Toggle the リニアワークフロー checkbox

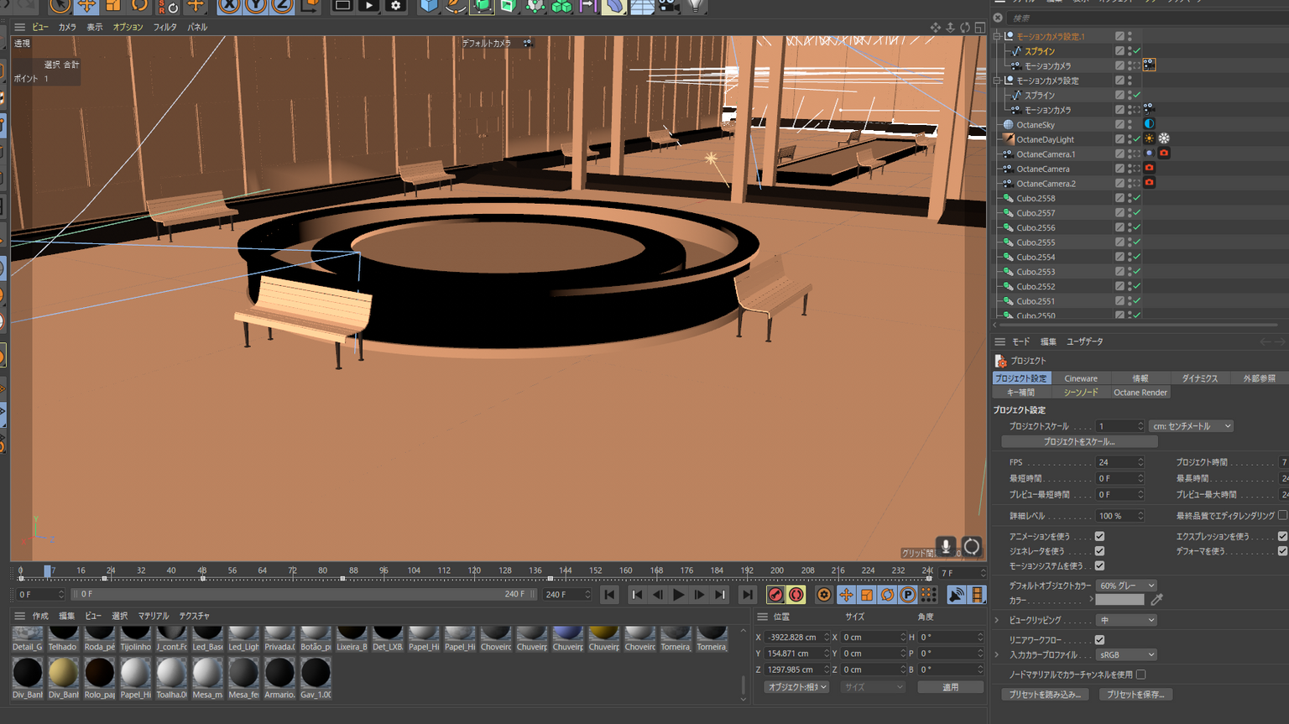tap(1099, 639)
